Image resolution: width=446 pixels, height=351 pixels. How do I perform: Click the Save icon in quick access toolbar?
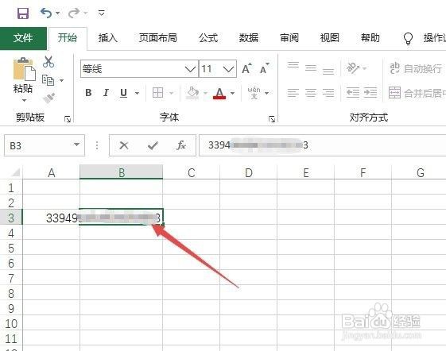pos(23,13)
